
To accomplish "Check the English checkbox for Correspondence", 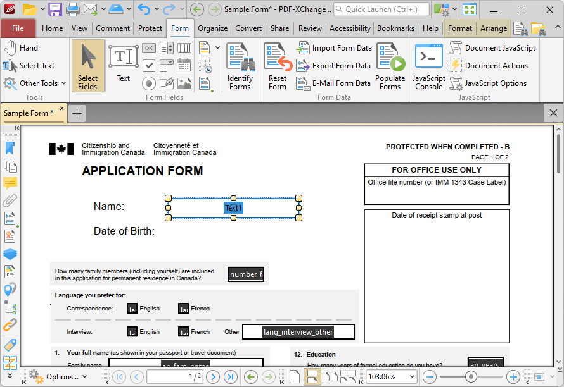I will tap(132, 309).
